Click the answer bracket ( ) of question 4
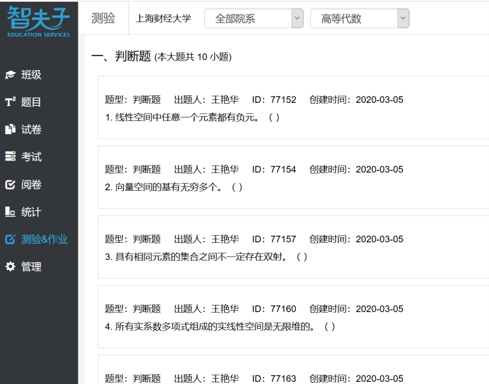Image resolution: width=489 pixels, height=384 pixels. 330,326
